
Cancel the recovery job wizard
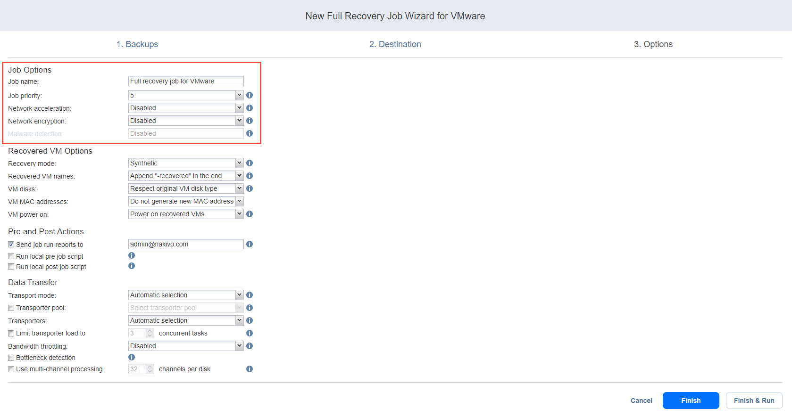(x=641, y=401)
